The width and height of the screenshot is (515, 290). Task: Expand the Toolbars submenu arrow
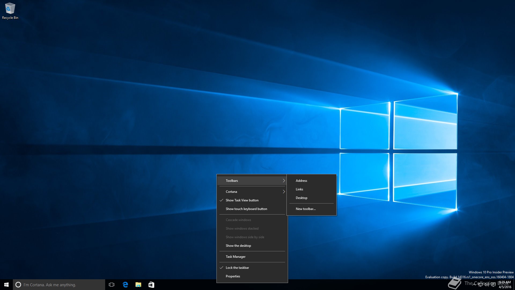pos(284,181)
